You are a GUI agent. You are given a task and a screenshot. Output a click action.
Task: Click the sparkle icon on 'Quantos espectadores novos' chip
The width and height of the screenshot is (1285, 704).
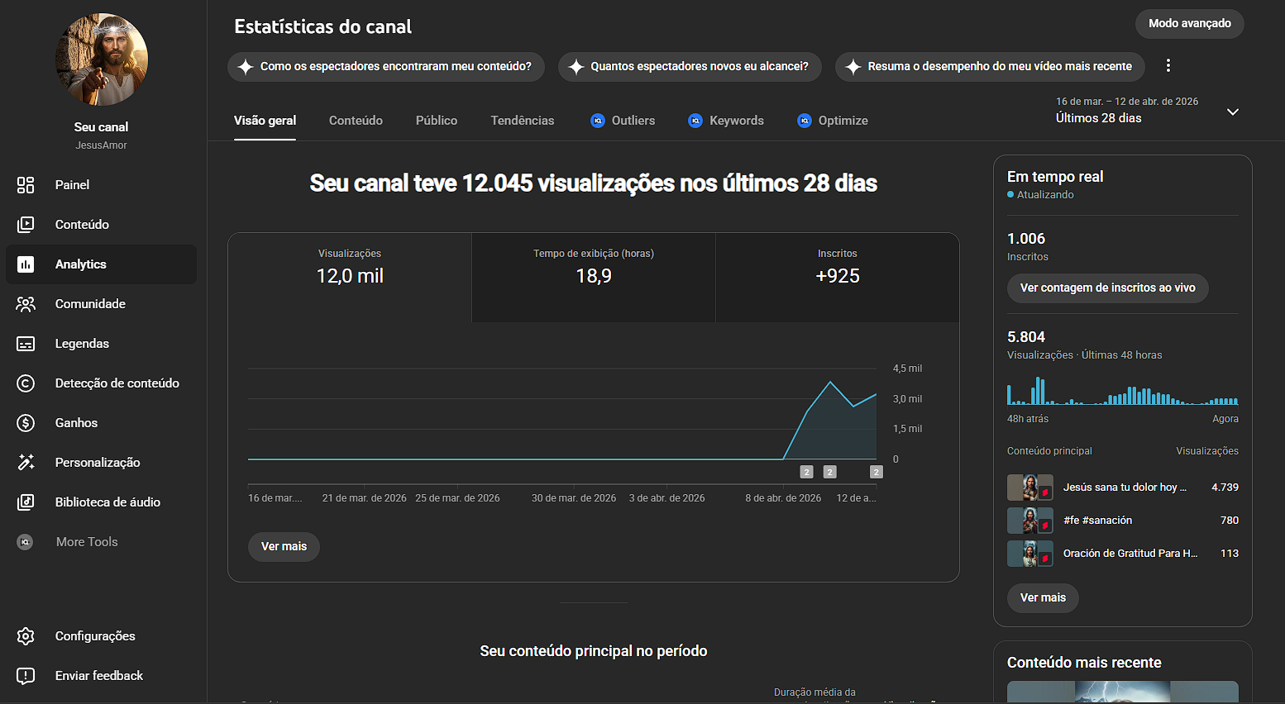tap(576, 67)
